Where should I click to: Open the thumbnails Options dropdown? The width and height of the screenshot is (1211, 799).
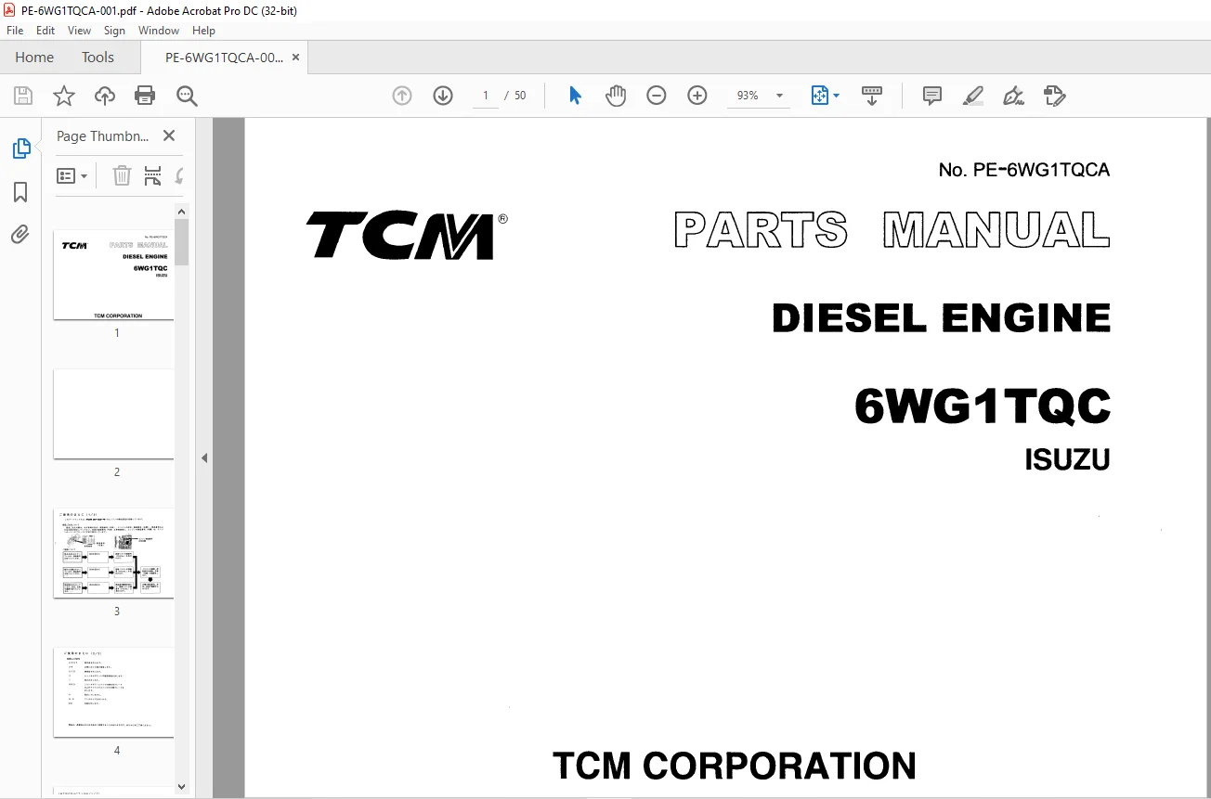tap(72, 175)
